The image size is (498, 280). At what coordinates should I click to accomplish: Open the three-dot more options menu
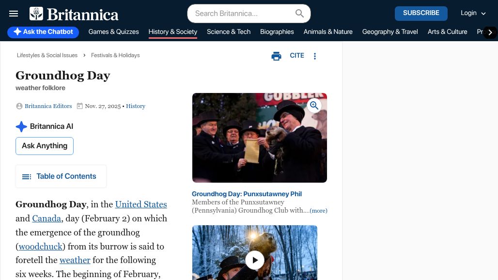click(x=315, y=56)
